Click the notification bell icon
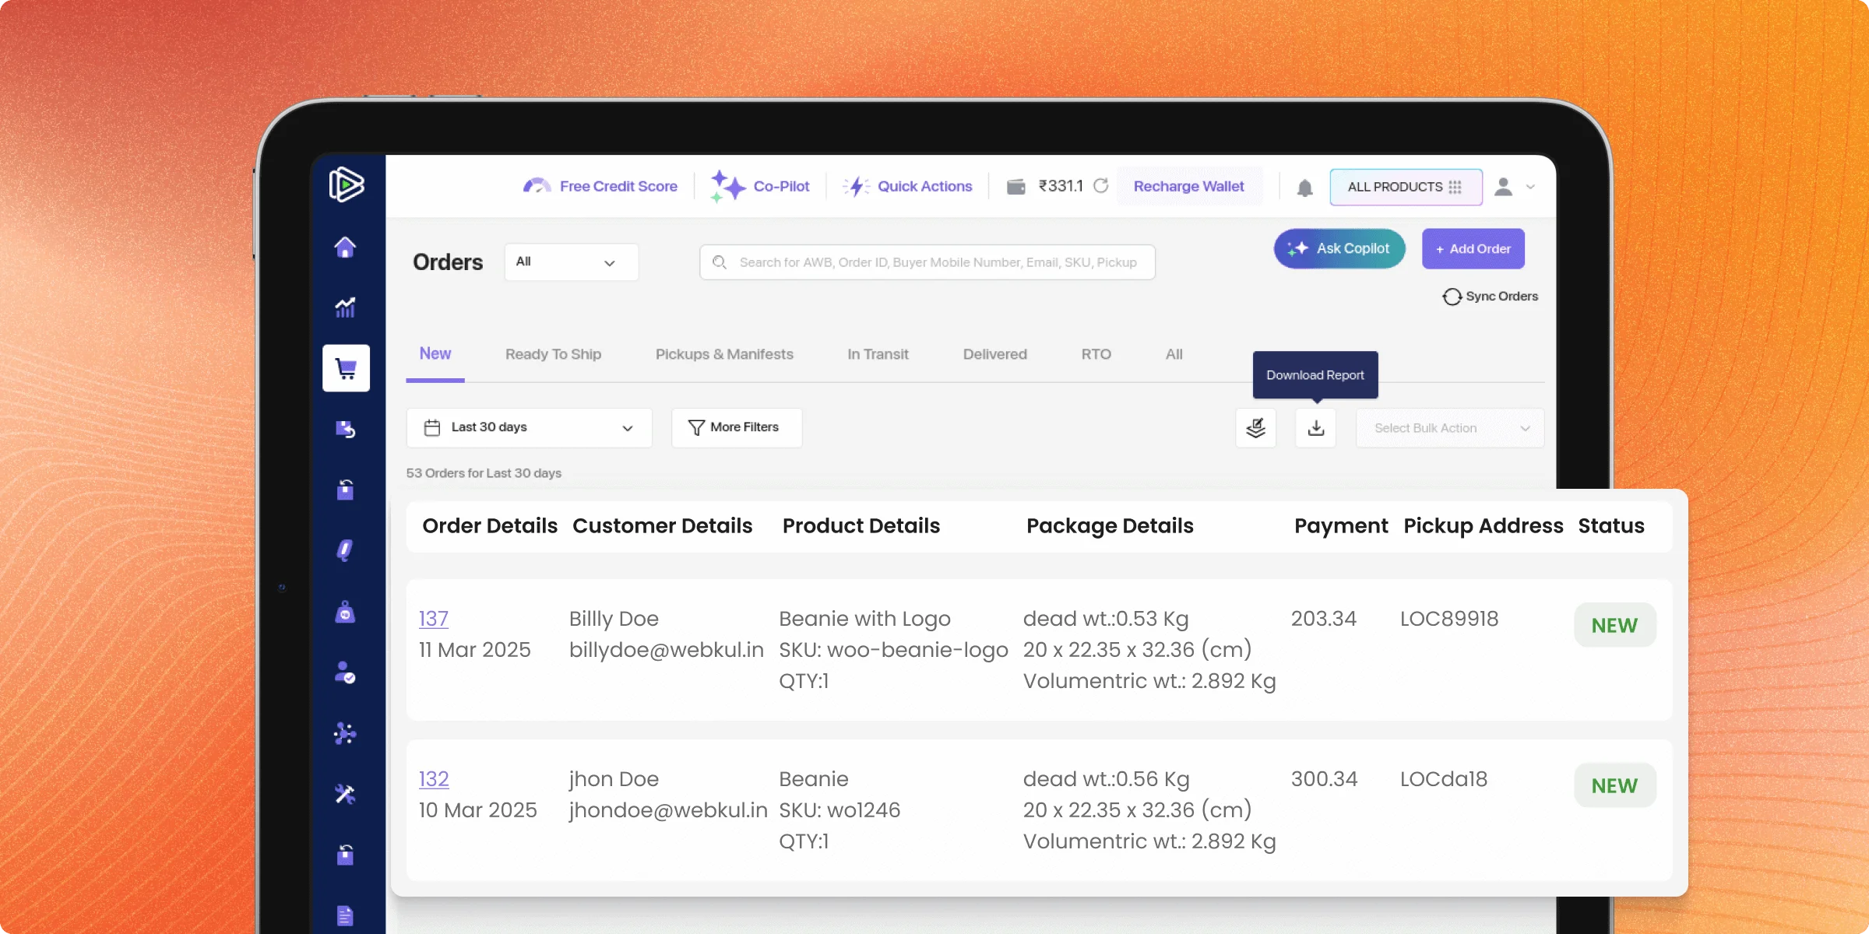The image size is (1869, 934). tap(1305, 188)
